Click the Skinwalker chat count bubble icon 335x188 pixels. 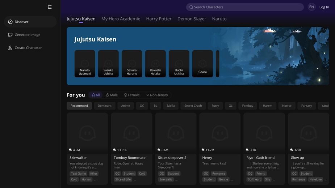tap(70, 150)
